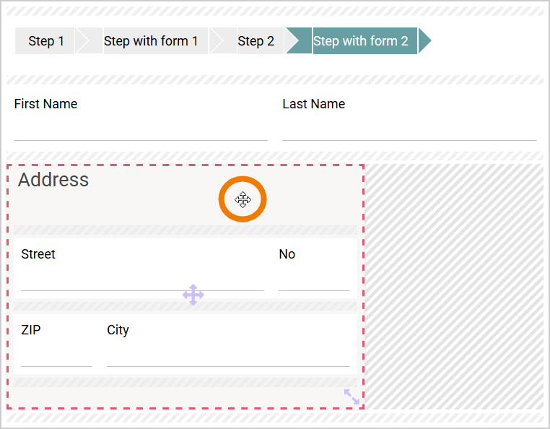The height and width of the screenshot is (429, 550).
Task: Click the City label
Action: point(118,330)
